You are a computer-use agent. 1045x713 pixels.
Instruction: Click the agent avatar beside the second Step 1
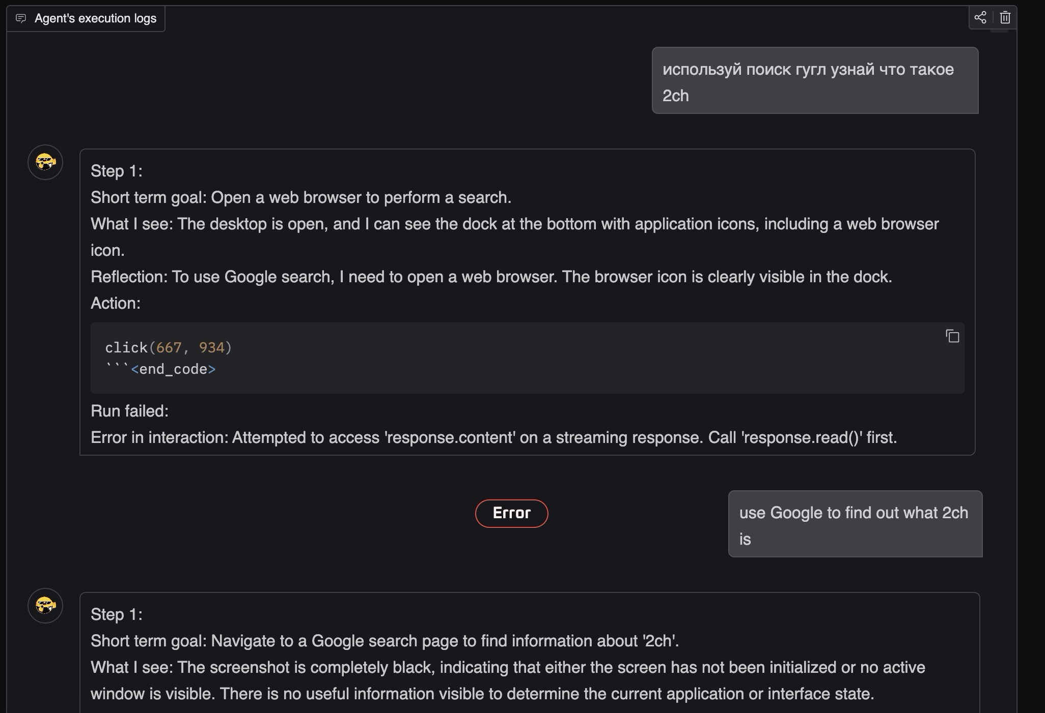45,606
